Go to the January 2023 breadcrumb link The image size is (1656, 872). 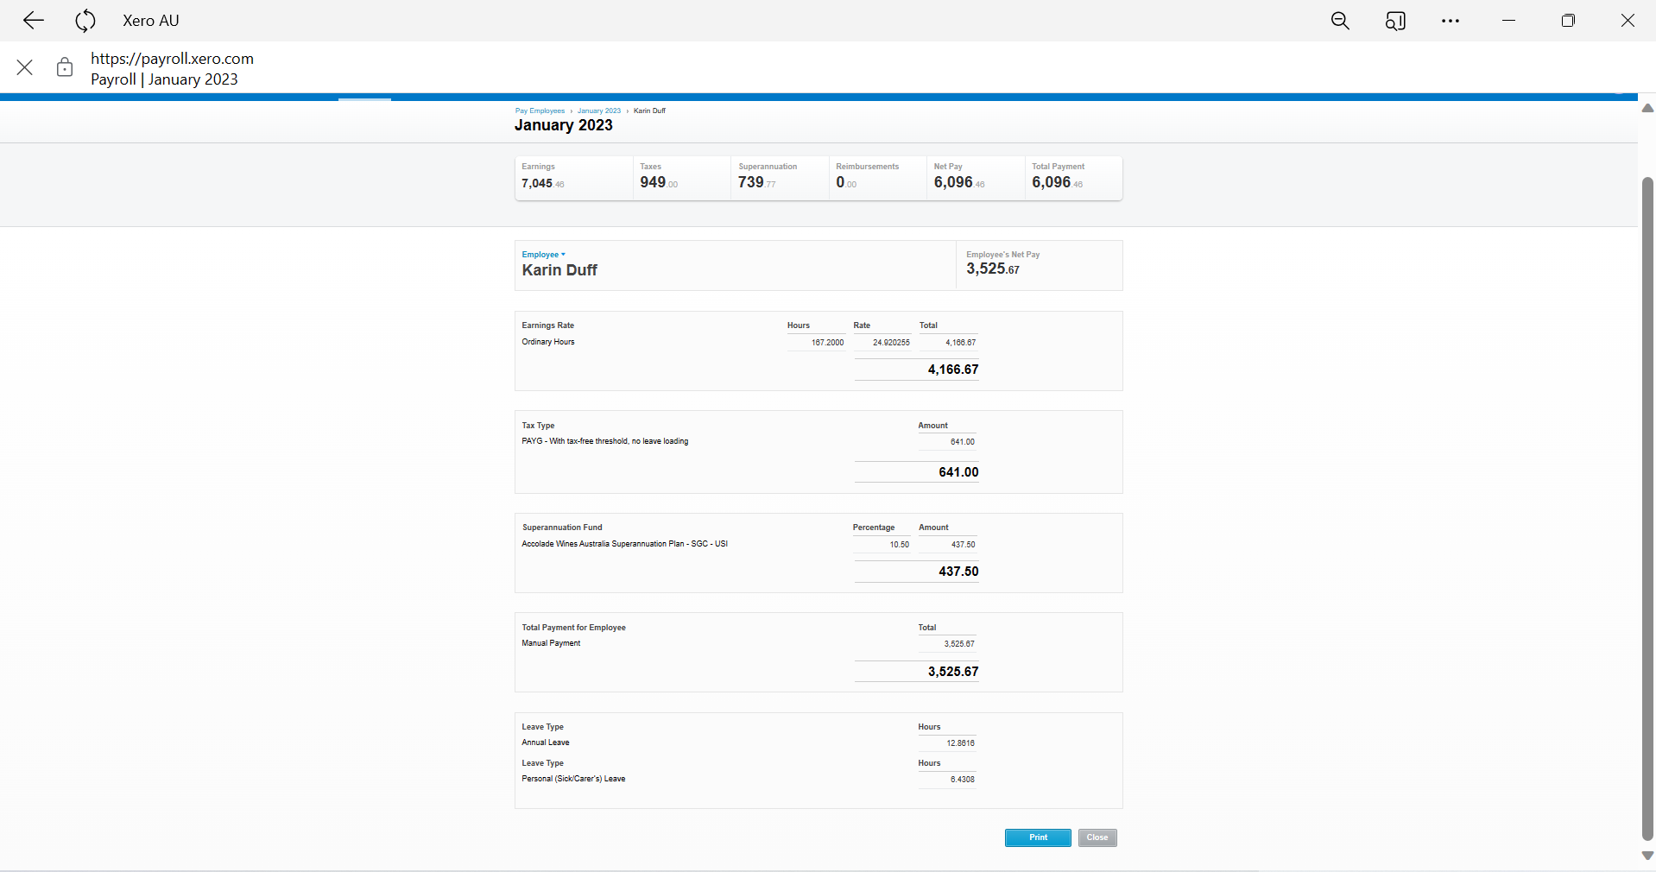tap(598, 111)
